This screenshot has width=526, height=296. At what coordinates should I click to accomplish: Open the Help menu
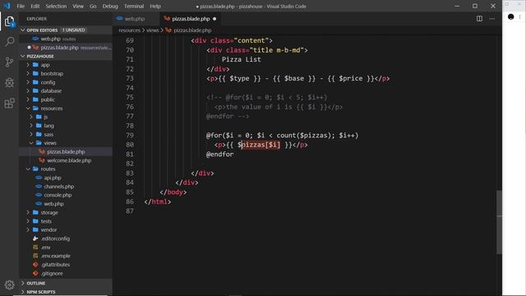(x=155, y=6)
